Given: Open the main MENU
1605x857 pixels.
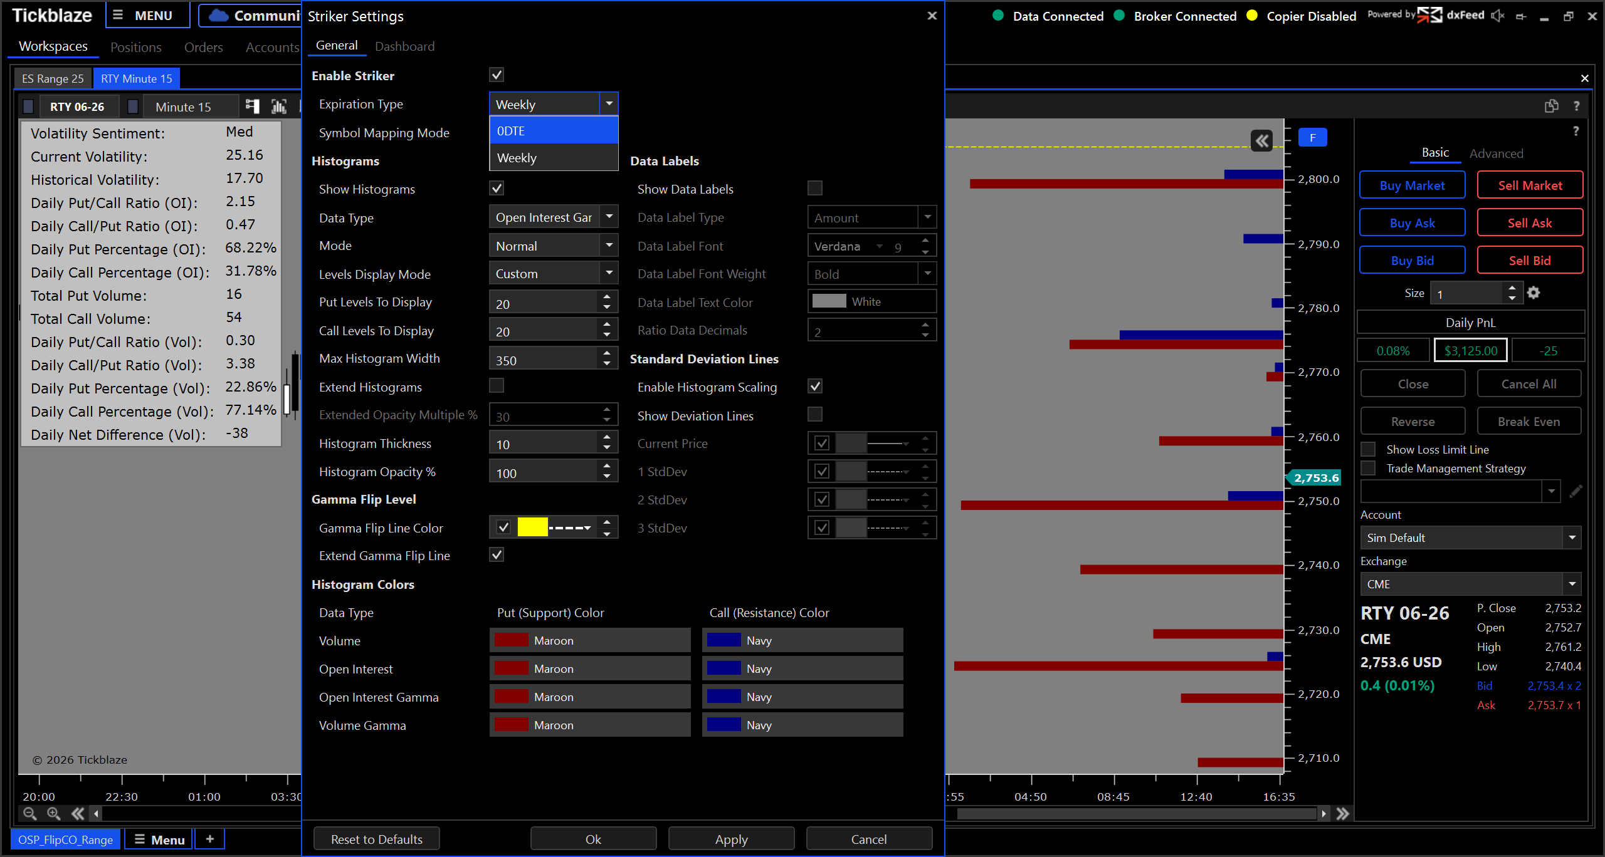Looking at the screenshot, I should (148, 16).
